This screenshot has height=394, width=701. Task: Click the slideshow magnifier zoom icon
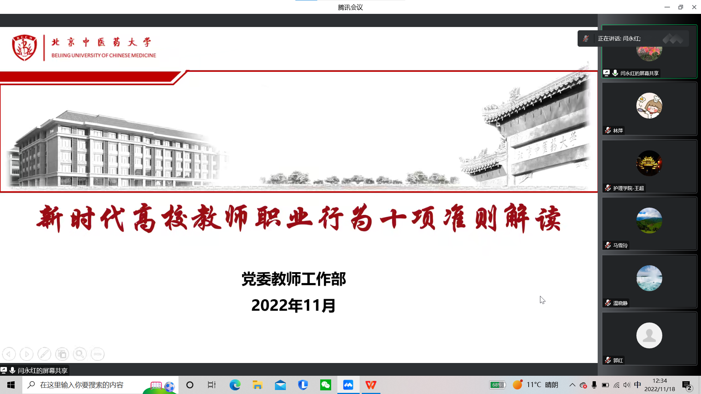pos(80,354)
